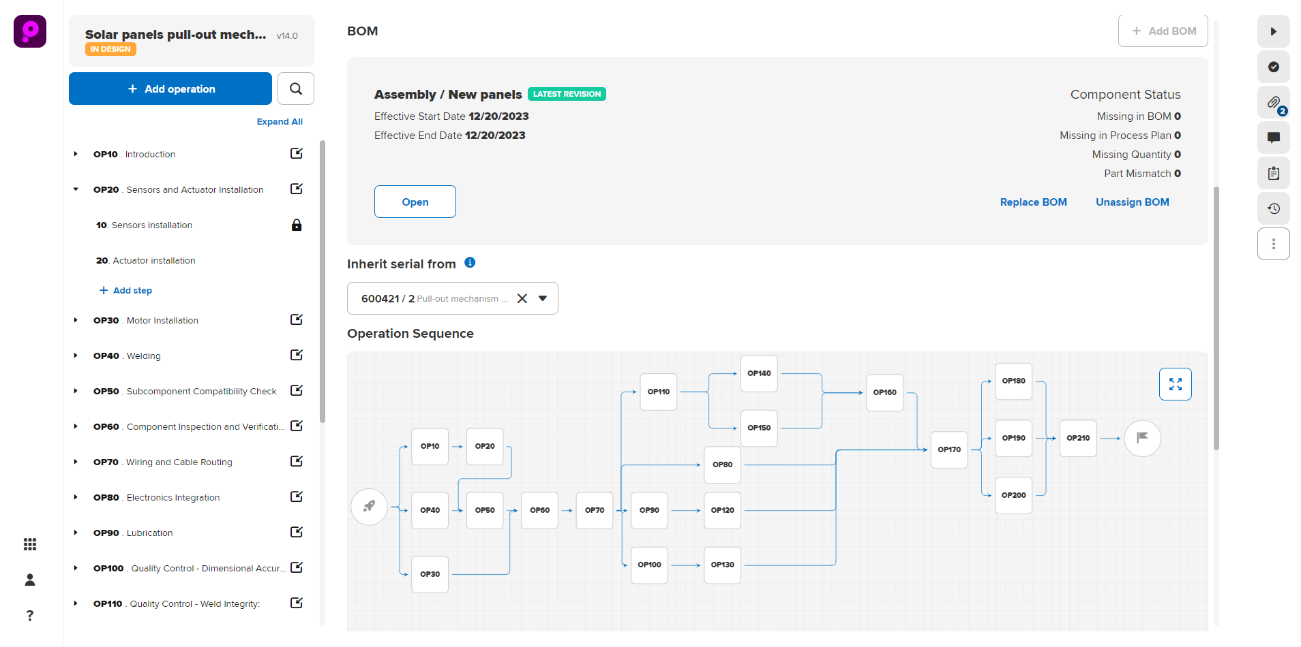The height and width of the screenshot is (647, 1301).
Task: Click the search magnifier icon button
Action: pyautogui.click(x=295, y=89)
